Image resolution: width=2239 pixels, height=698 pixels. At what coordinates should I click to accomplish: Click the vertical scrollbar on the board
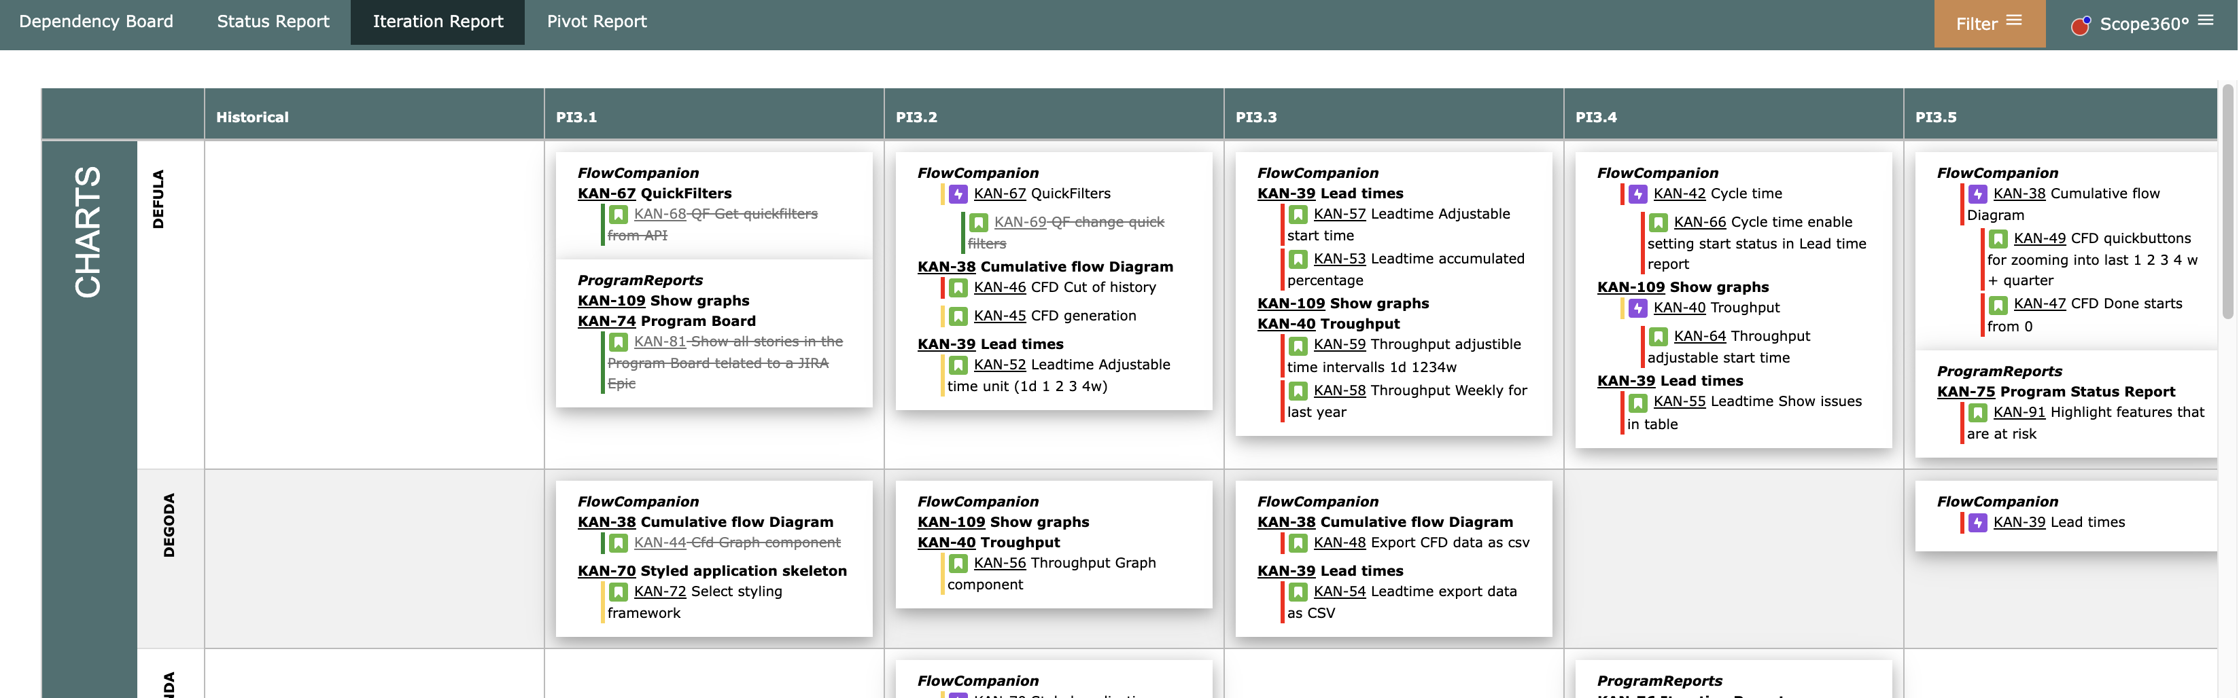(x=2227, y=202)
